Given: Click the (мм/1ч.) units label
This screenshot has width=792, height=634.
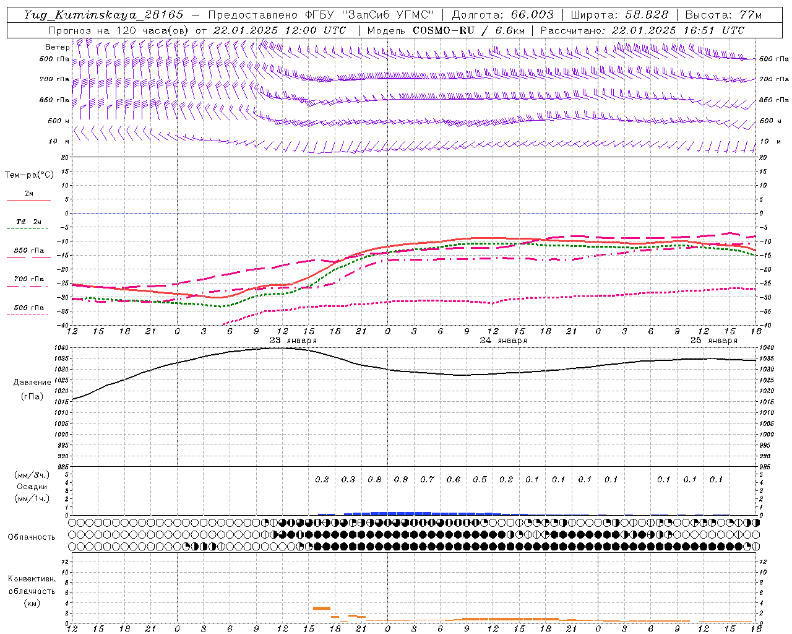Looking at the screenshot, I should coord(32,498).
